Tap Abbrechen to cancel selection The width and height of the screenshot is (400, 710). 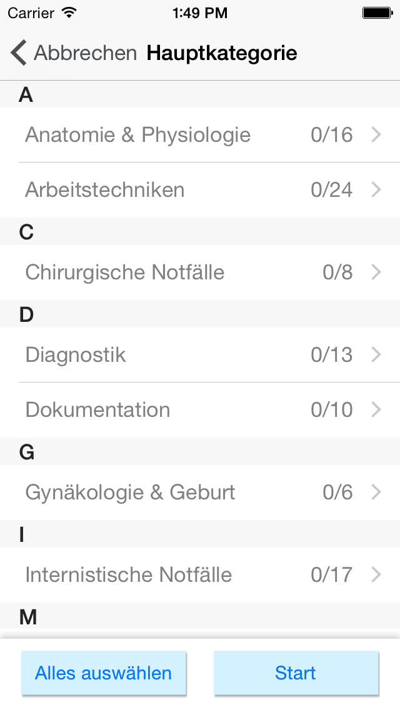click(x=86, y=52)
